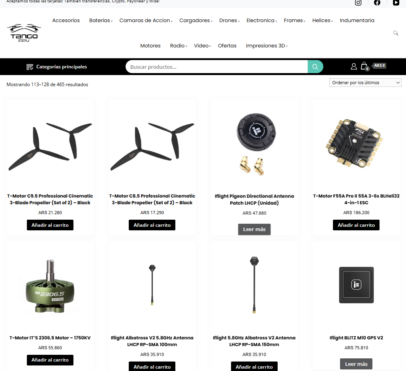The image size is (406, 371).
Task: Expand the Impresiones 3D menu
Action: pos(267,46)
